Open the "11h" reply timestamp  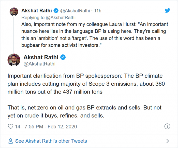[98, 11]
